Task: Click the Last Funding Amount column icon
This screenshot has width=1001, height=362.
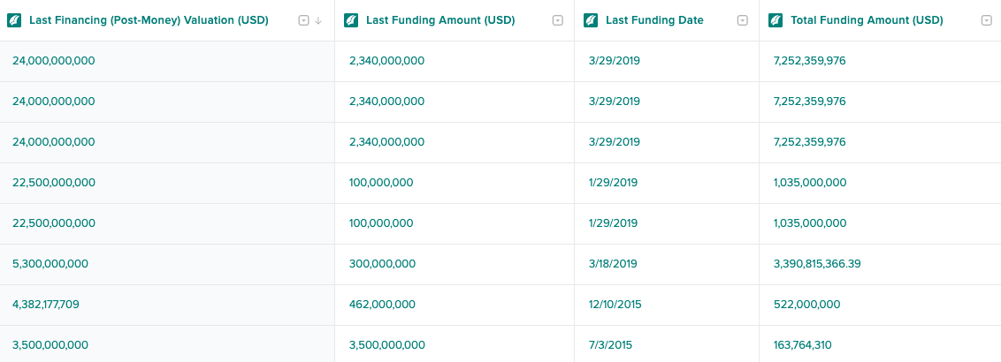Action: pyautogui.click(x=351, y=20)
